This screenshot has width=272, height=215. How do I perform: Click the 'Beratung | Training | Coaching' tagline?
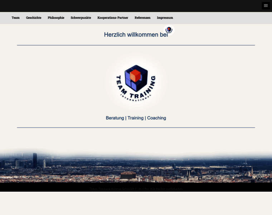136,118
